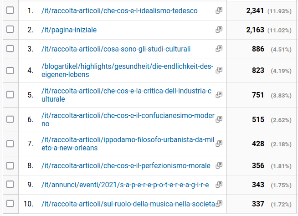Viewport: 298px width, 216px height.
Task: Open external link icon for confucianesimo-moderno row
Action: pyautogui.click(x=219, y=119)
